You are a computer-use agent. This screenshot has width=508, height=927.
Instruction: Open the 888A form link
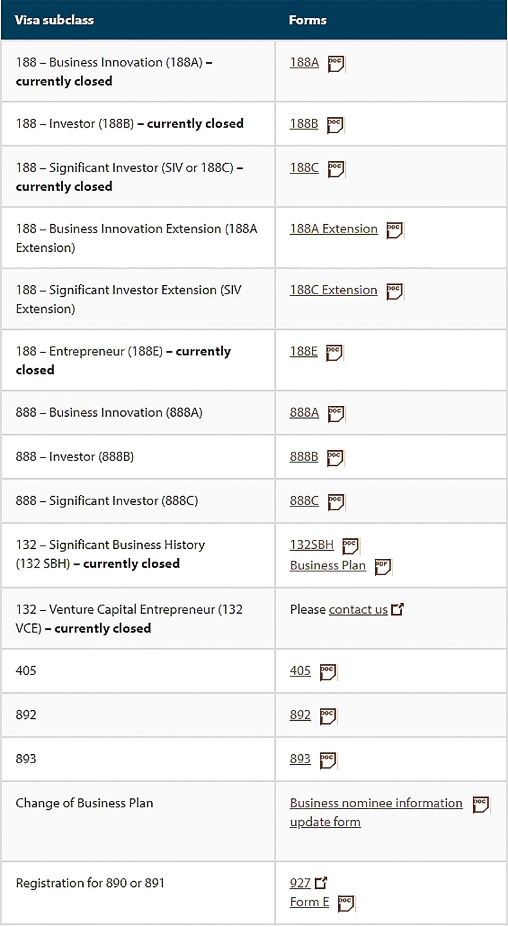(x=304, y=413)
